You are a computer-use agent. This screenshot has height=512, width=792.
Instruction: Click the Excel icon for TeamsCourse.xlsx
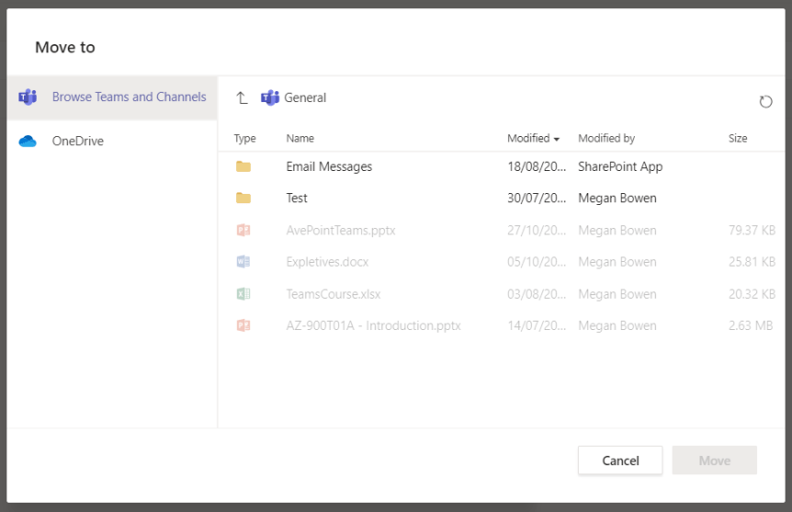243,294
